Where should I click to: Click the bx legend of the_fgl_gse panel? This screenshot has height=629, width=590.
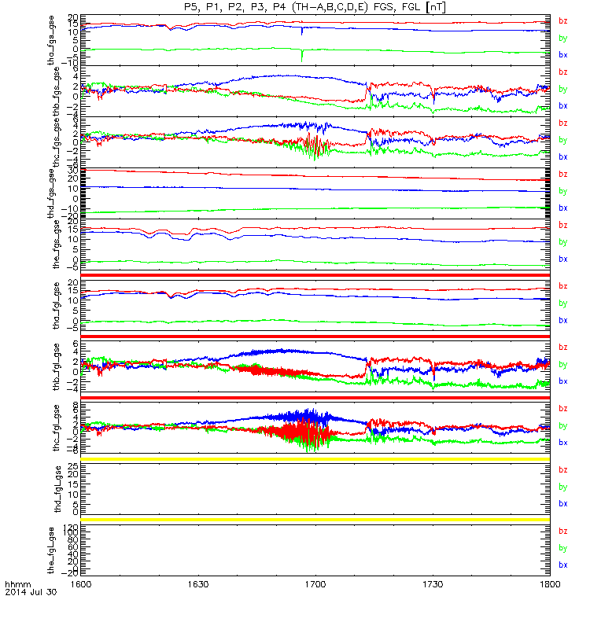click(x=563, y=565)
